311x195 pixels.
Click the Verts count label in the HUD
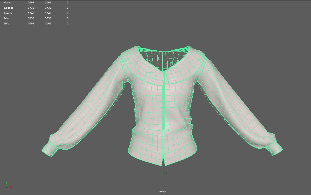(8, 2)
